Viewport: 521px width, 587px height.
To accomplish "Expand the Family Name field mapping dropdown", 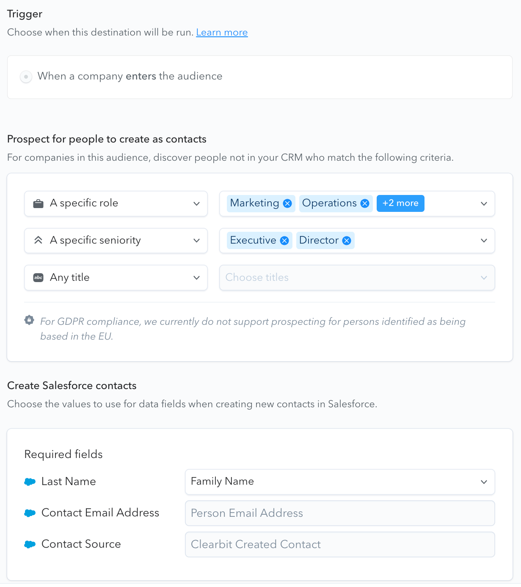I will click(340, 482).
